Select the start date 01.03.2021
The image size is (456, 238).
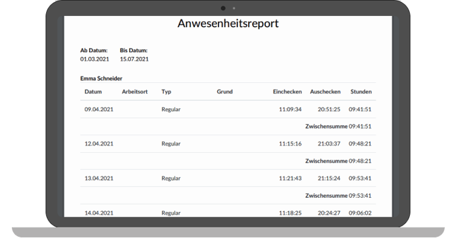click(x=95, y=59)
